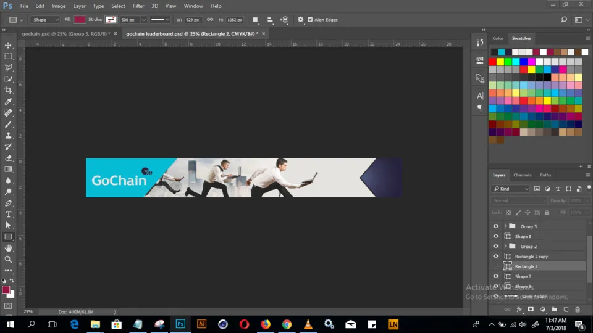
Task: Select the Healing Brush tool
Action: coord(8,113)
